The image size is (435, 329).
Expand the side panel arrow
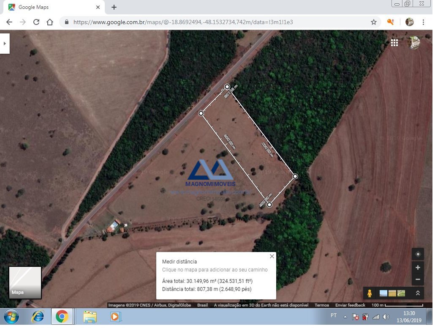4,43
